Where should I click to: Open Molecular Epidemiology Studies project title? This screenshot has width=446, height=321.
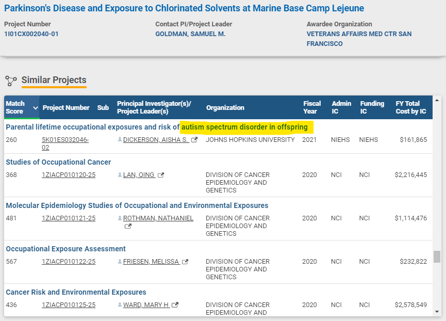point(137,205)
